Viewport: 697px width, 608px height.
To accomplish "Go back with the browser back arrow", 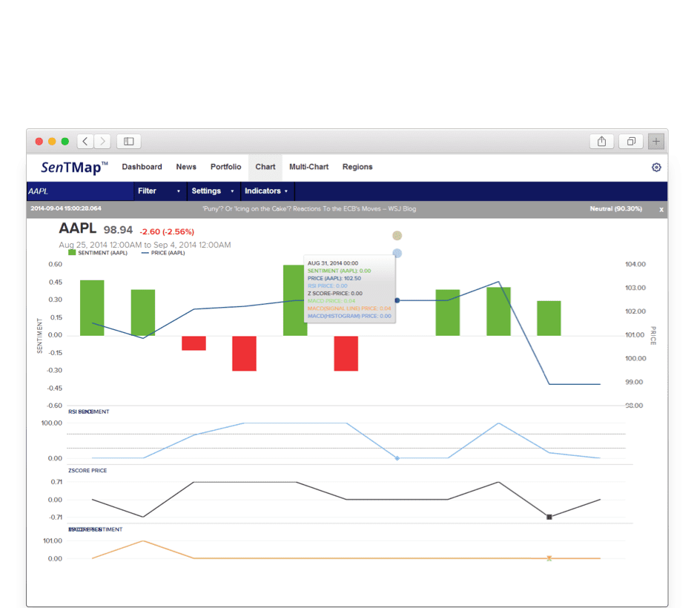I will click(85, 142).
